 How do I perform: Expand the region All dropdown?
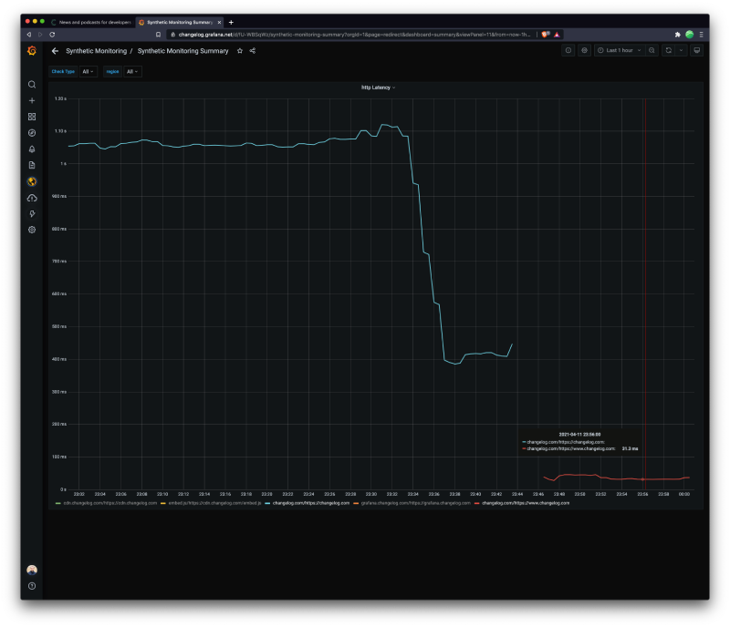tap(131, 72)
